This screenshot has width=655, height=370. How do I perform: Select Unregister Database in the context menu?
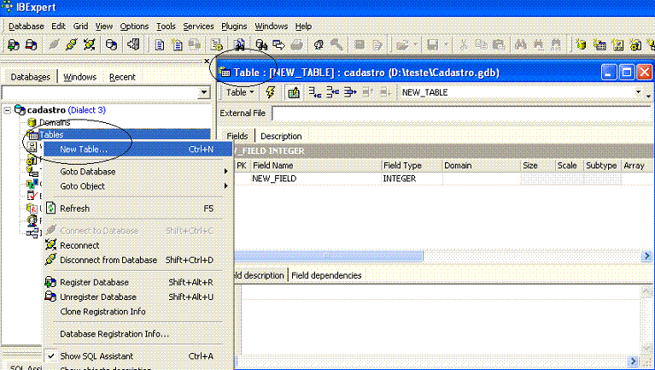point(137,297)
